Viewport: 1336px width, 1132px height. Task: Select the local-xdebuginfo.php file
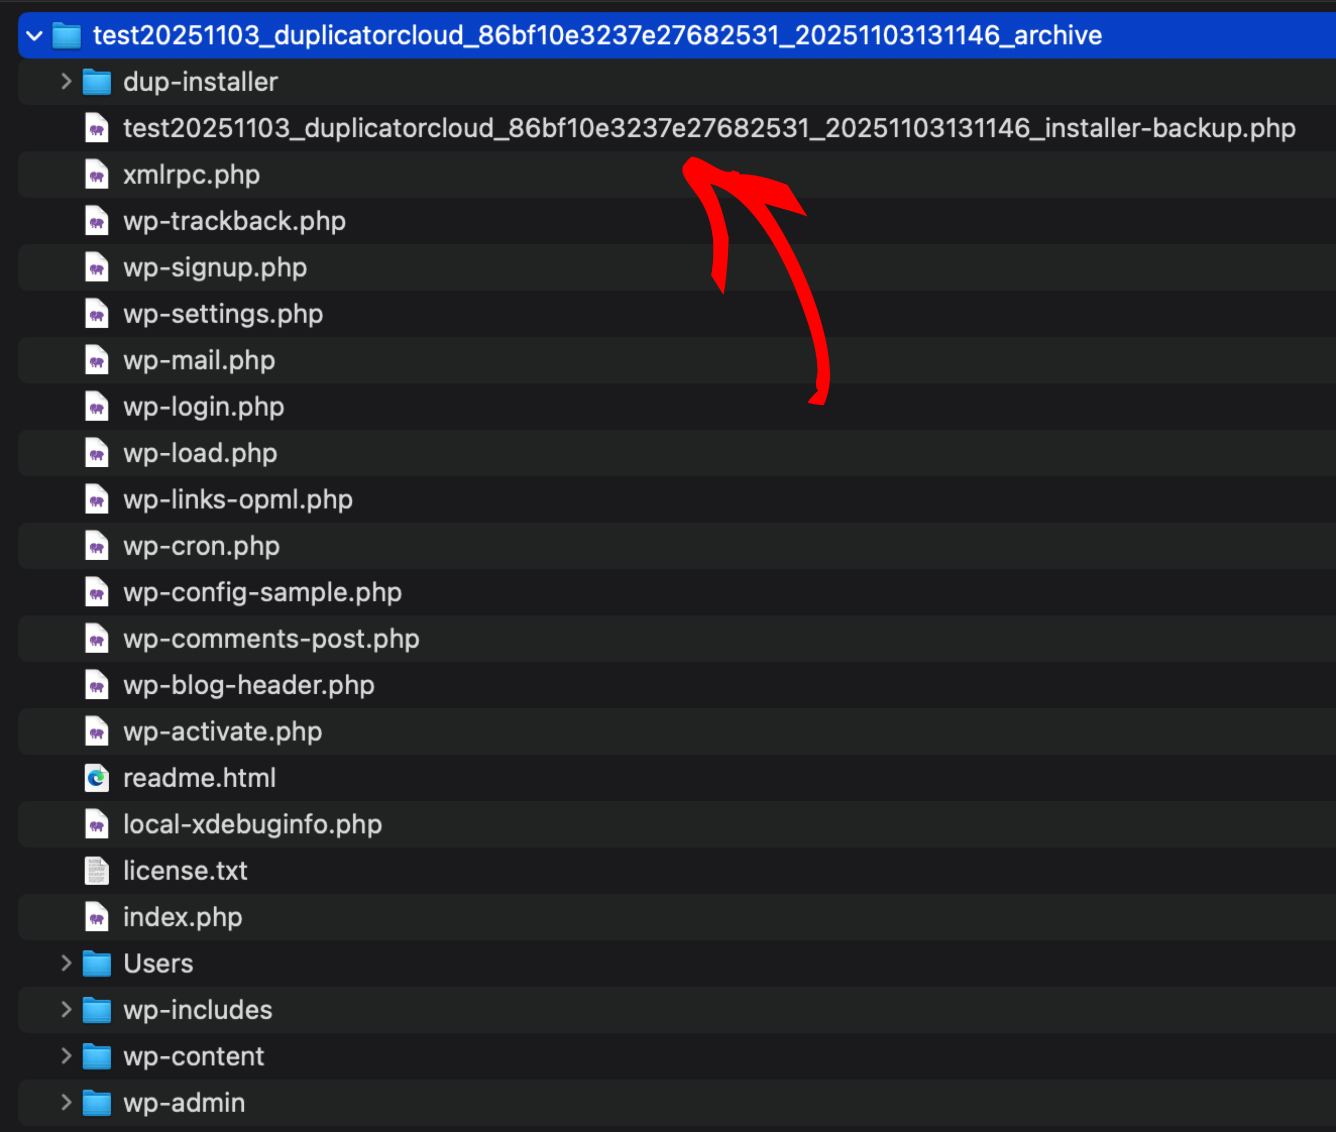point(252,824)
